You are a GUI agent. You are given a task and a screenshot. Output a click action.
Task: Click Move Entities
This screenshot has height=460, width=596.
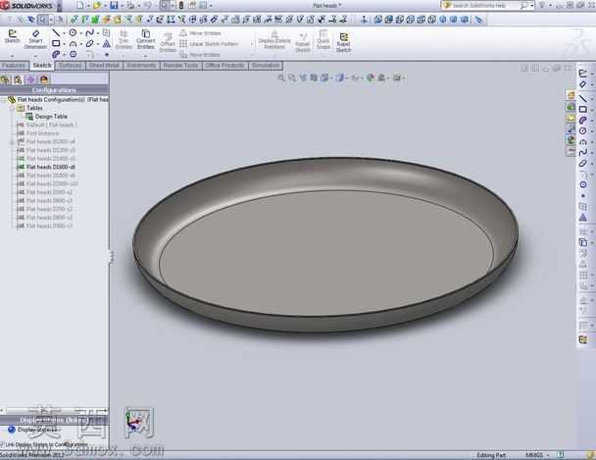click(200, 54)
